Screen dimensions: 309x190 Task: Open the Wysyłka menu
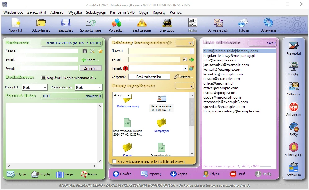coord(75,12)
